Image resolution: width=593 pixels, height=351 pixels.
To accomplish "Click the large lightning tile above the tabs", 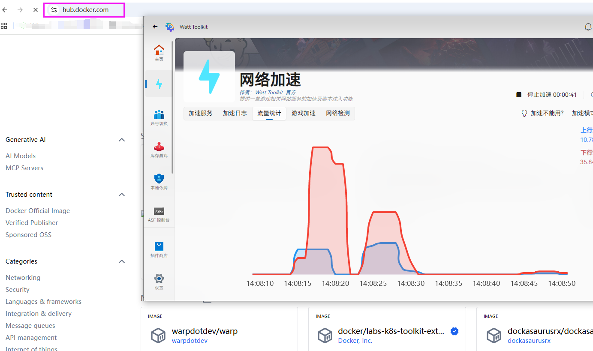I will click(x=209, y=77).
